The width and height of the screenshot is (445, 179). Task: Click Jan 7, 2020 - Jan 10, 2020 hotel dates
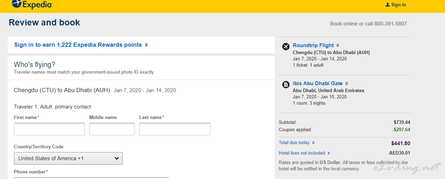coord(320,97)
